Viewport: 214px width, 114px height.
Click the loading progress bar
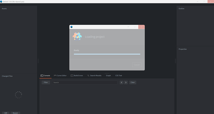point(107,54)
